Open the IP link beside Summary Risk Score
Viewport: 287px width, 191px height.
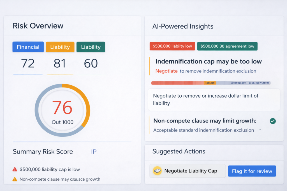point(94,152)
